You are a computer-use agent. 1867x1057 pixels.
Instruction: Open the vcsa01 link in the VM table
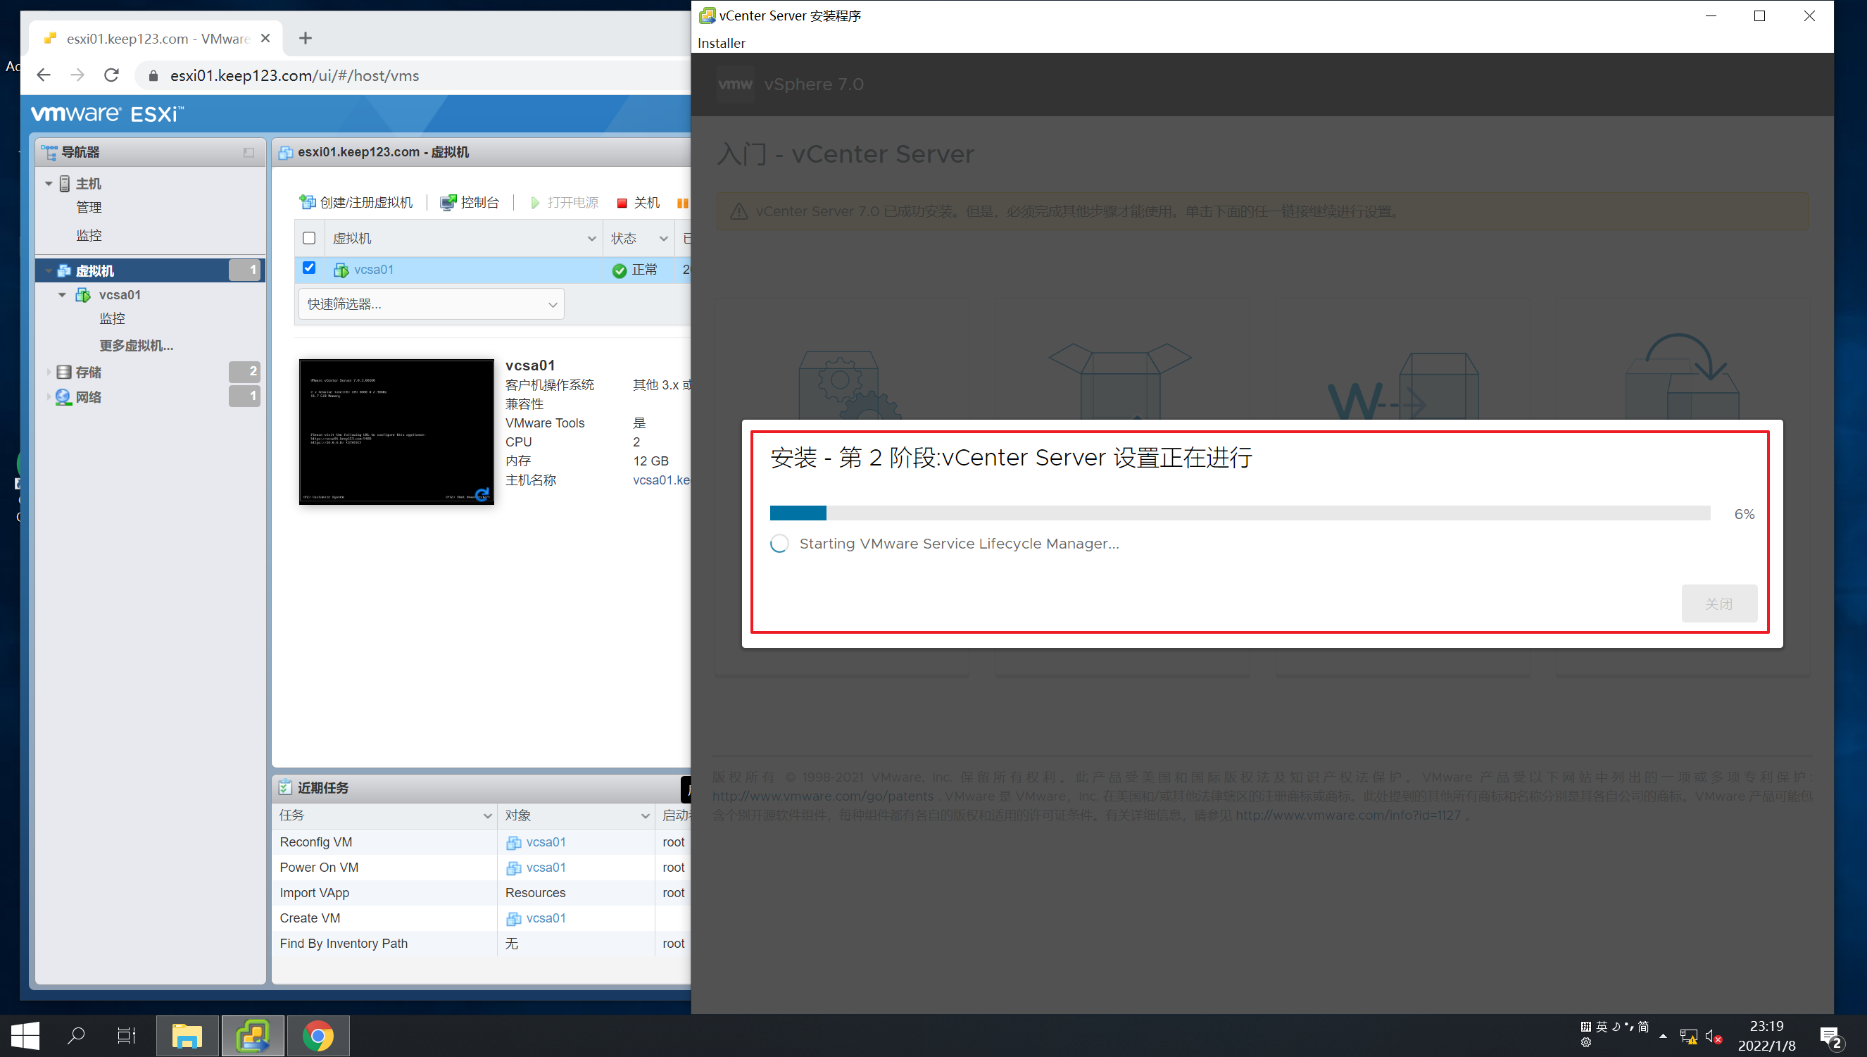click(374, 269)
